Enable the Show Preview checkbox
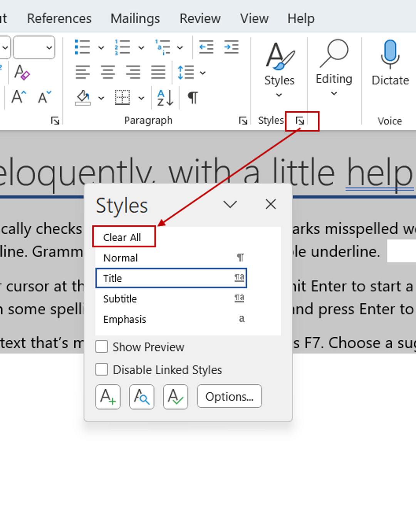This screenshot has width=416, height=521. point(101,347)
